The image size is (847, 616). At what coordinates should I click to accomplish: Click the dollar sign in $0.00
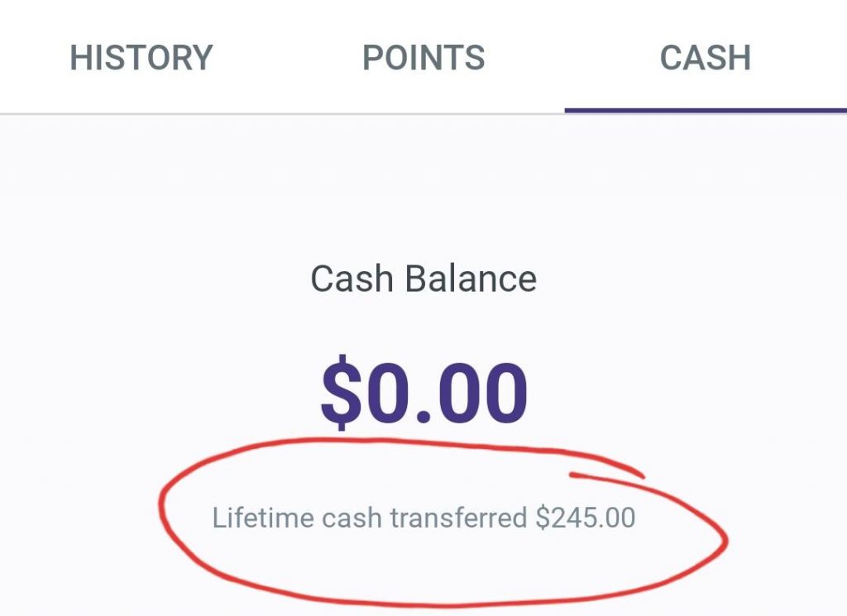(x=342, y=389)
